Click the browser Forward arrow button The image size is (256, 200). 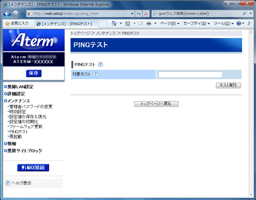click(15, 14)
